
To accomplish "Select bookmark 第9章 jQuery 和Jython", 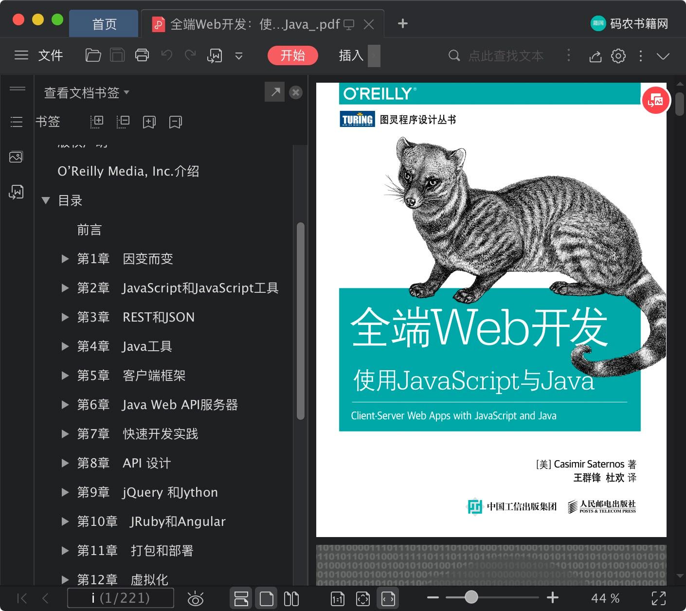I will pyautogui.click(x=147, y=492).
